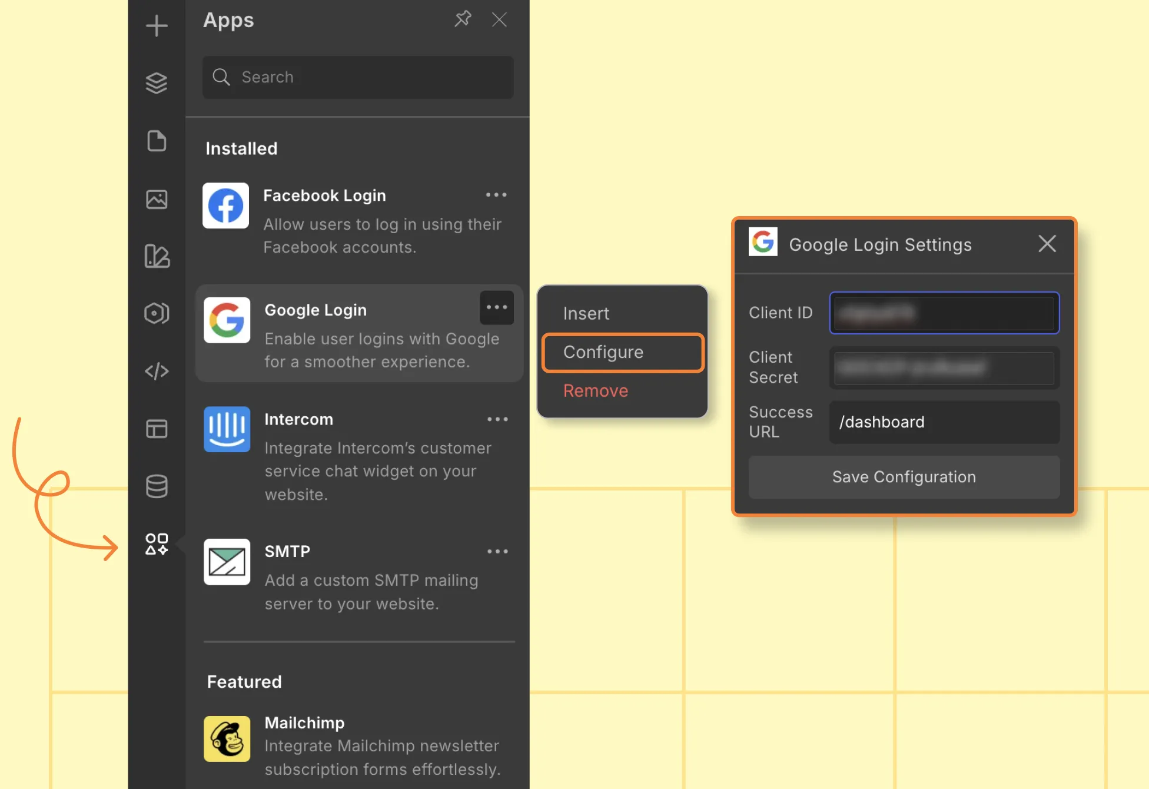Open the Intercom app options menu
This screenshot has height=789, width=1149.
(x=498, y=419)
